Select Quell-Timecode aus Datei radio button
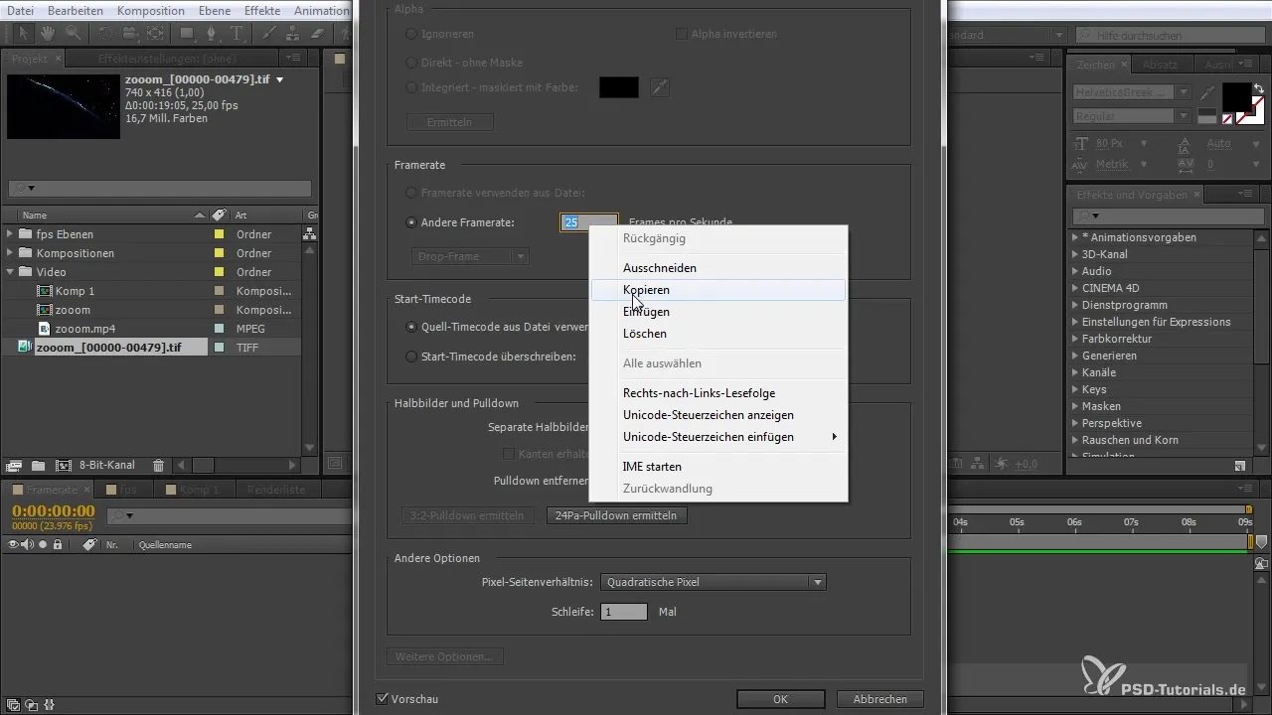This screenshot has width=1272, height=715. coord(411,326)
